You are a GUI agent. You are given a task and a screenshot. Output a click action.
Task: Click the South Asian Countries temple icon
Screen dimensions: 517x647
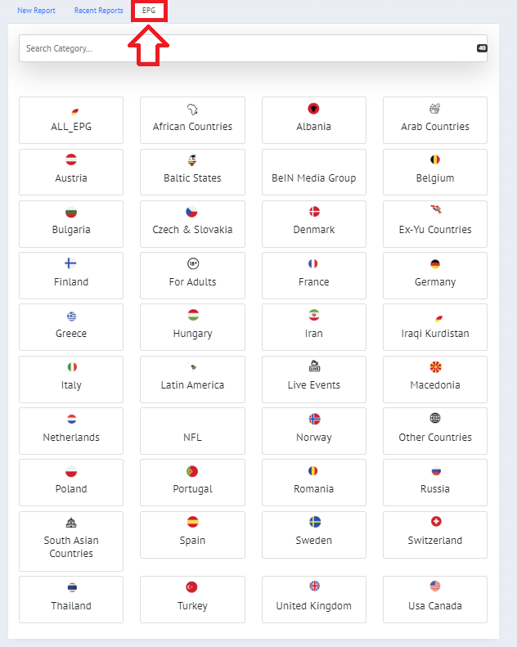pyautogui.click(x=70, y=522)
